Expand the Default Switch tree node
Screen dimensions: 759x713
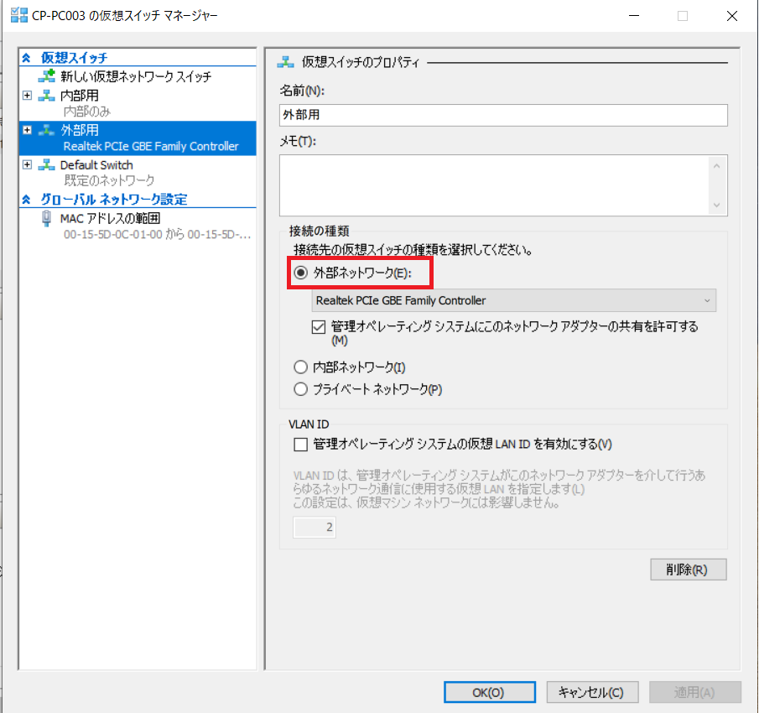(x=28, y=165)
